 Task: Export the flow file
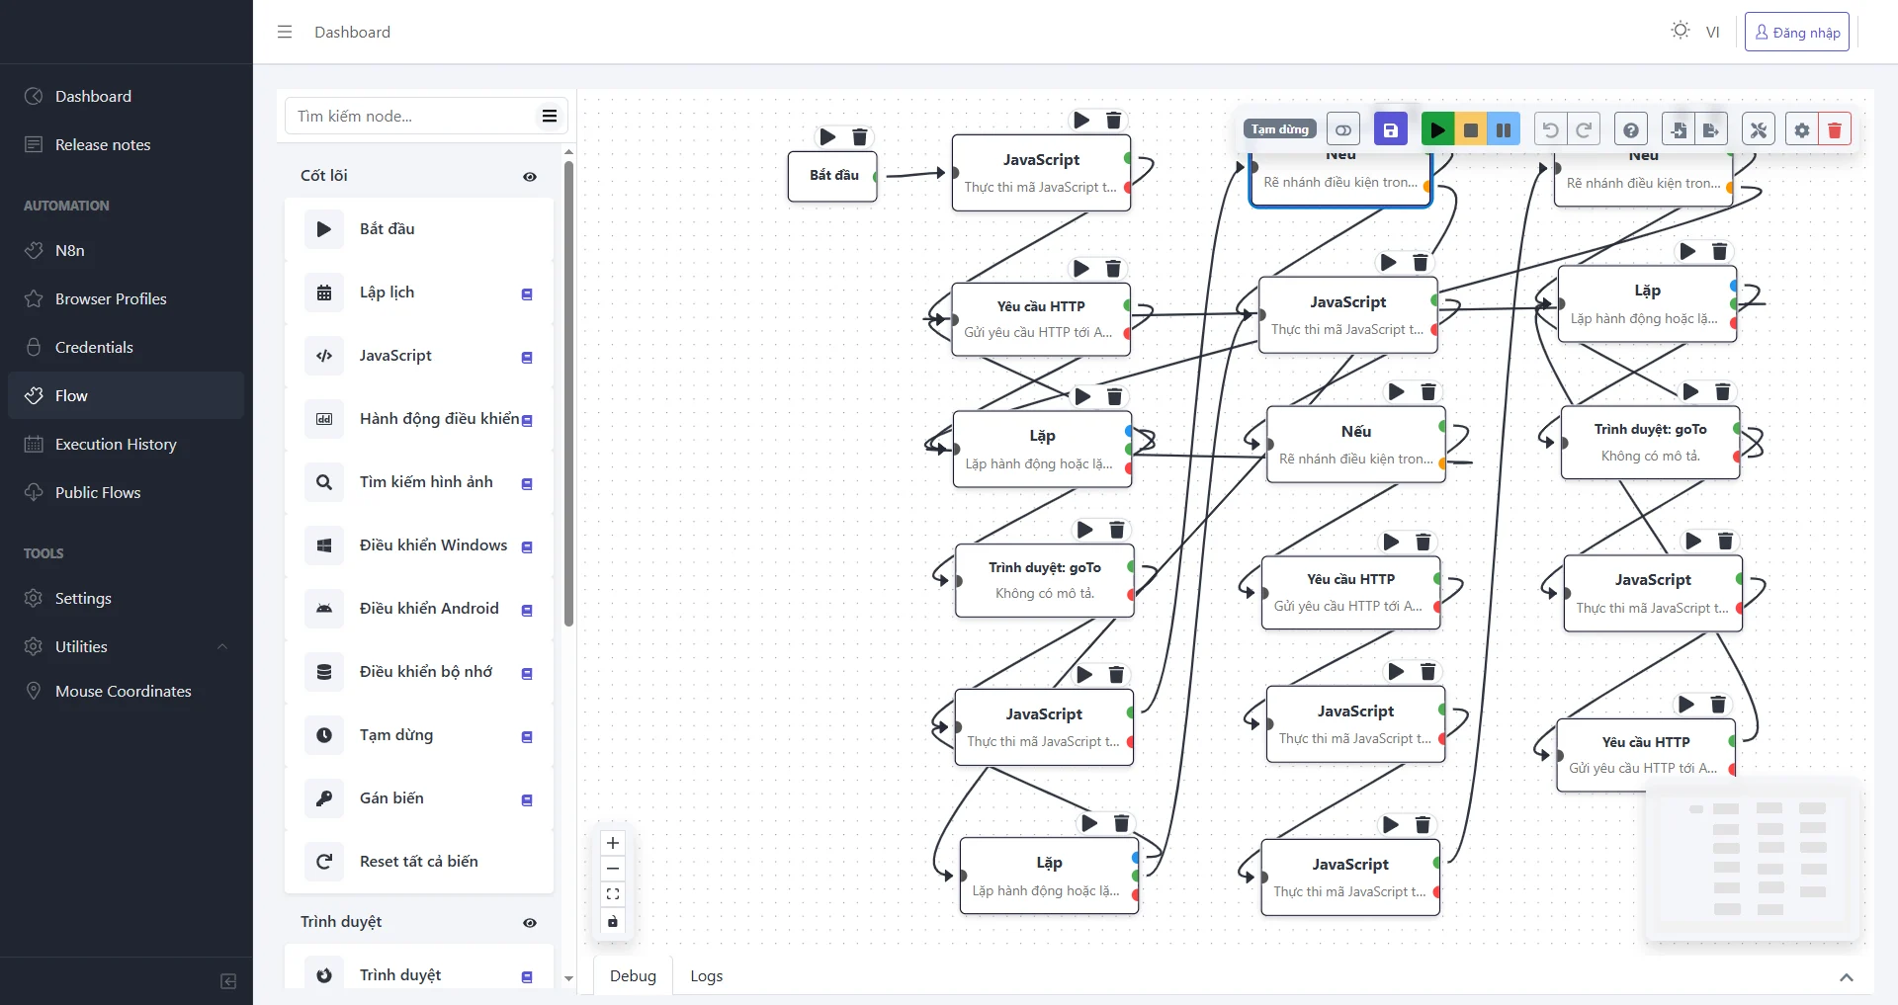pyautogui.click(x=1711, y=129)
